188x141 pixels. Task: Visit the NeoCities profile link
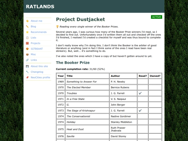click(40, 77)
